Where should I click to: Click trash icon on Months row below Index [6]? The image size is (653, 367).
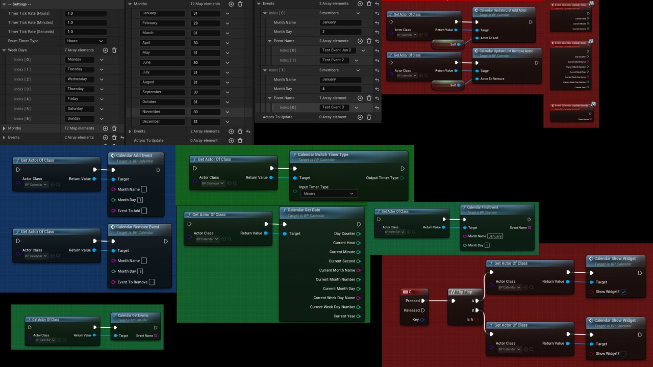click(114, 128)
